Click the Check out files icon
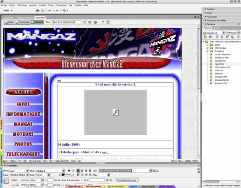241x188 pixels. click(x=227, y=37)
